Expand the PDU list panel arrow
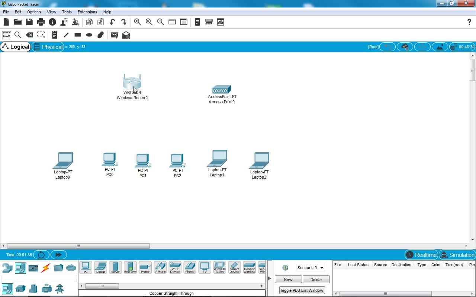This screenshot has width=476, height=297. (270, 278)
